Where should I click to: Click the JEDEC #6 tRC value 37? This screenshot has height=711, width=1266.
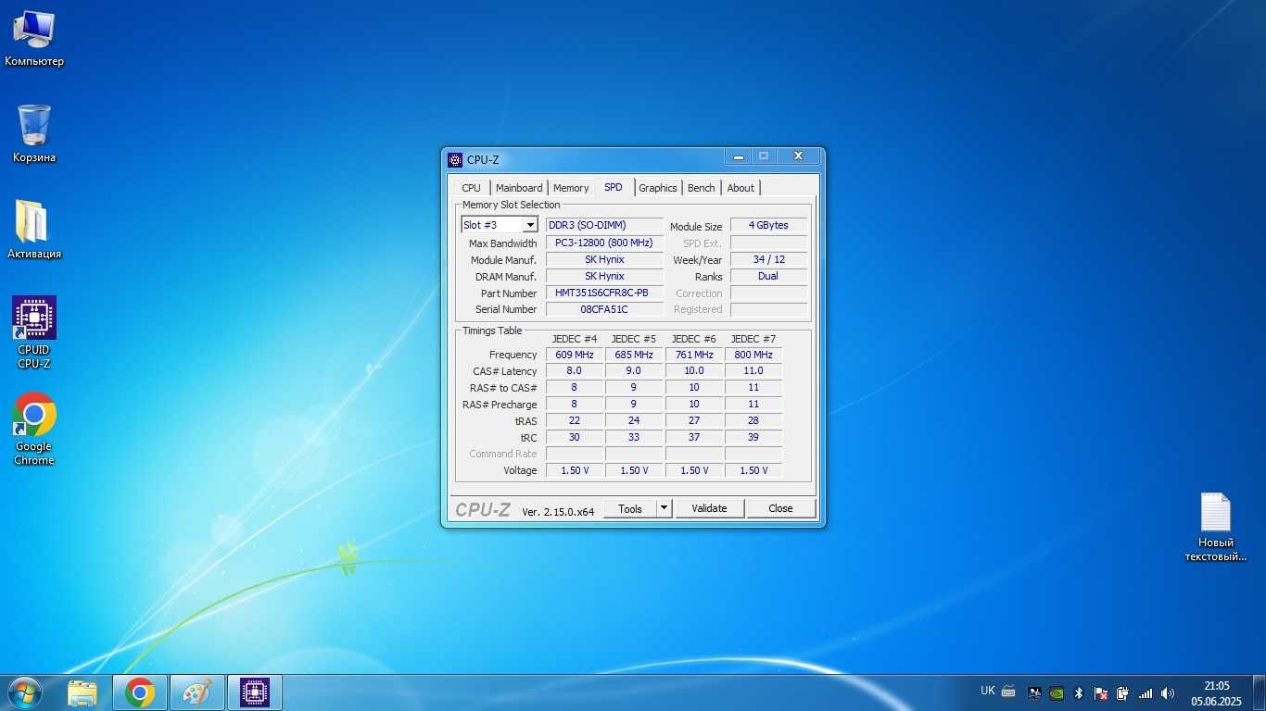(x=694, y=437)
